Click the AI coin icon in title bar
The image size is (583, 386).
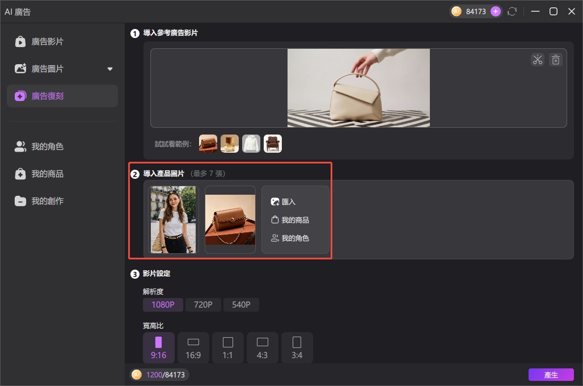click(456, 11)
